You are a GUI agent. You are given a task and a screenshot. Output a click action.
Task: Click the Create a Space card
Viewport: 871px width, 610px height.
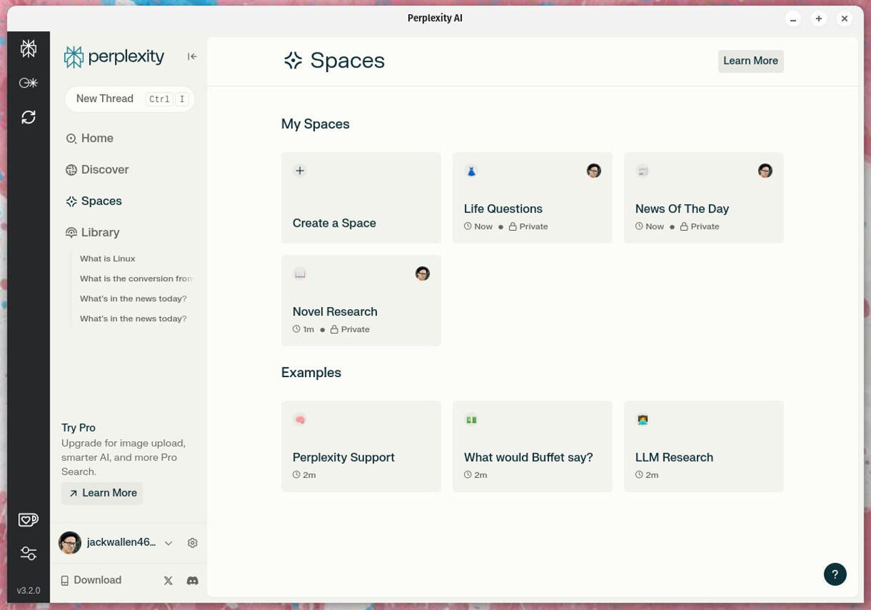point(361,197)
